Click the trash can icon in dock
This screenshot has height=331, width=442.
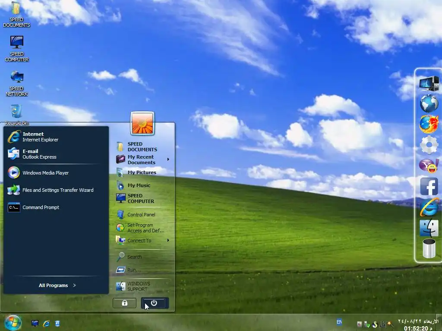pyautogui.click(x=429, y=248)
